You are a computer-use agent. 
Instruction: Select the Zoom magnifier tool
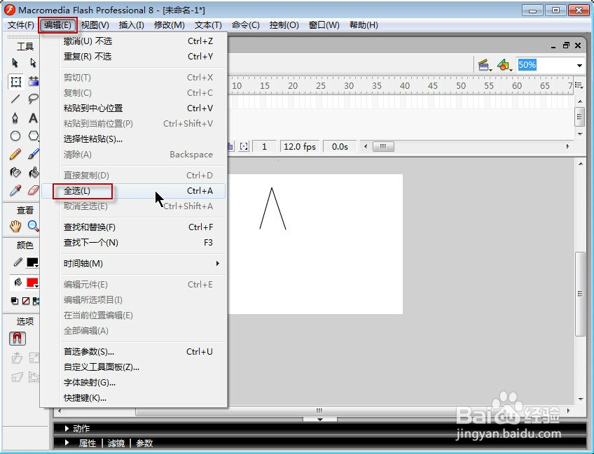click(34, 226)
